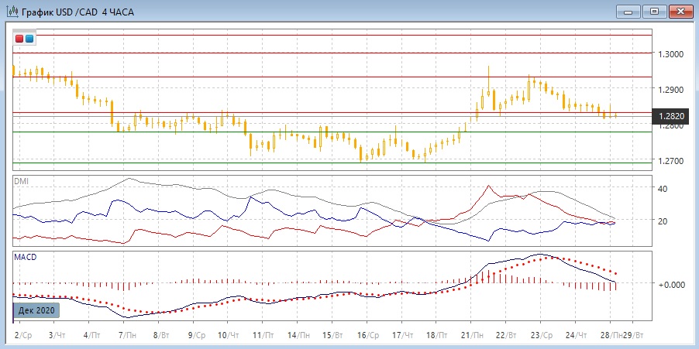Close the USD/CAD chart window
The width and height of the screenshot is (699, 349).
(681, 11)
